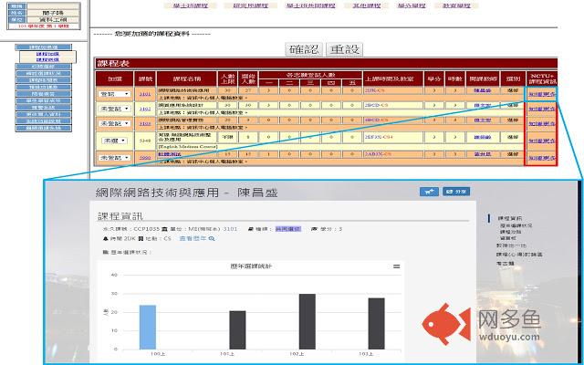
Task: Go to 歷年選課狀況 in the right-side navigation
Action: (516, 225)
